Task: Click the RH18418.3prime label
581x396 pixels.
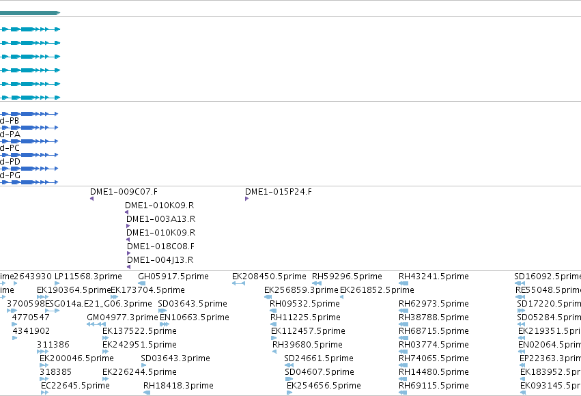Action: click(178, 386)
